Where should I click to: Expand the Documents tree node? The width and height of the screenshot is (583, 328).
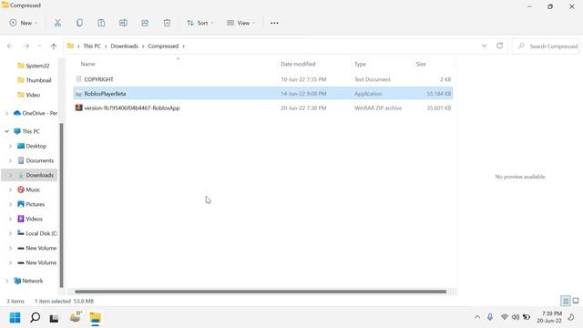10,160
